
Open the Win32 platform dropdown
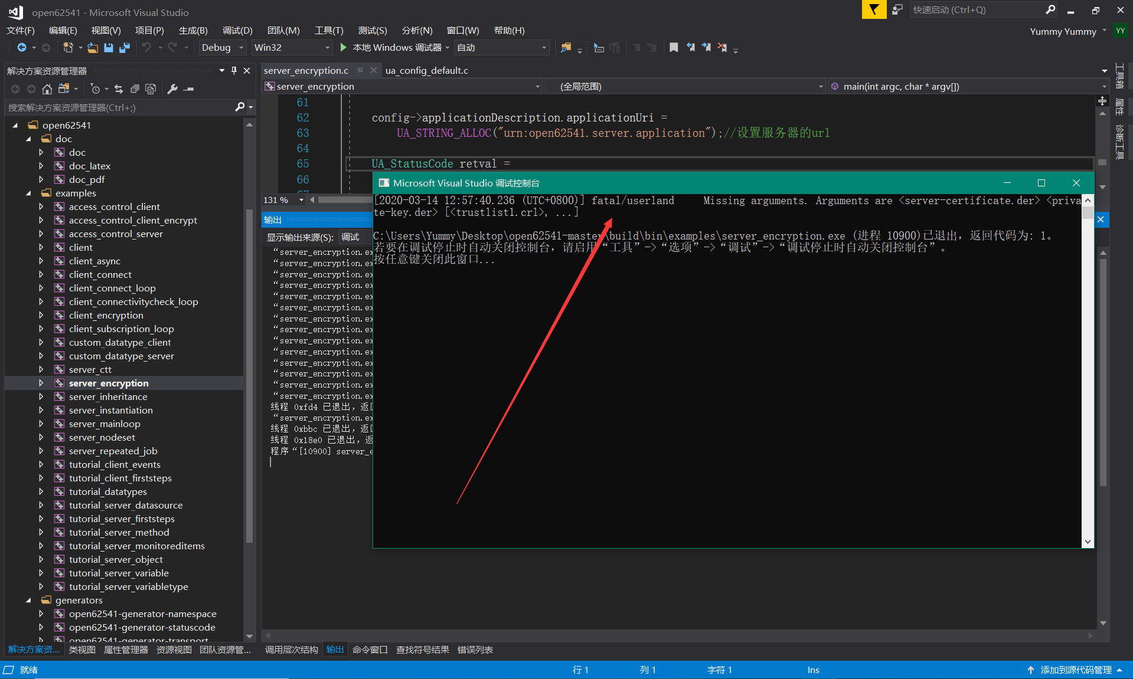(292, 48)
